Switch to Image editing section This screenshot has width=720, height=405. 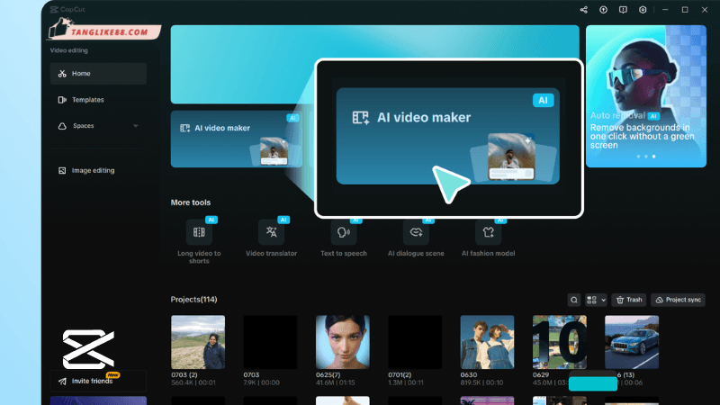pyautogui.click(x=98, y=170)
